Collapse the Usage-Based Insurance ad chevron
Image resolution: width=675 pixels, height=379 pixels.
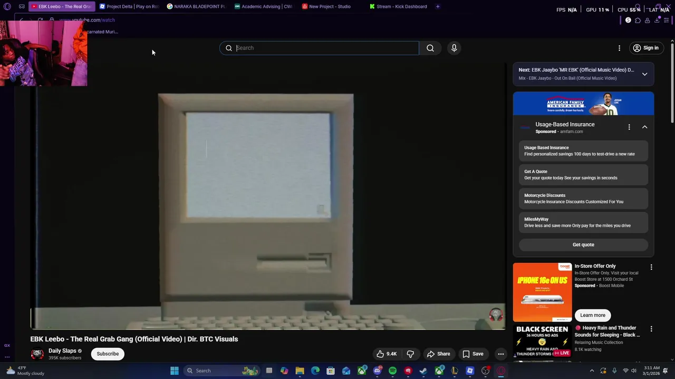[644, 127]
